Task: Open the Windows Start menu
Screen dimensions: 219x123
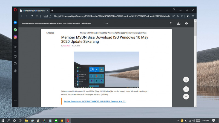Action: tap(3, 121)
